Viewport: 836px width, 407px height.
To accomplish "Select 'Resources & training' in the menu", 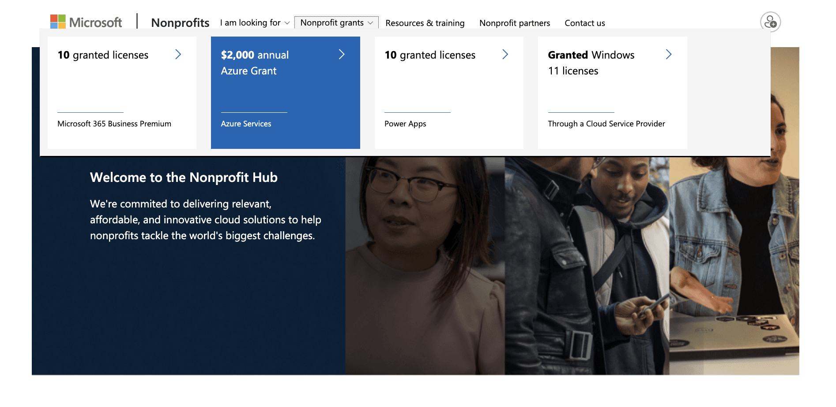I will [425, 23].
